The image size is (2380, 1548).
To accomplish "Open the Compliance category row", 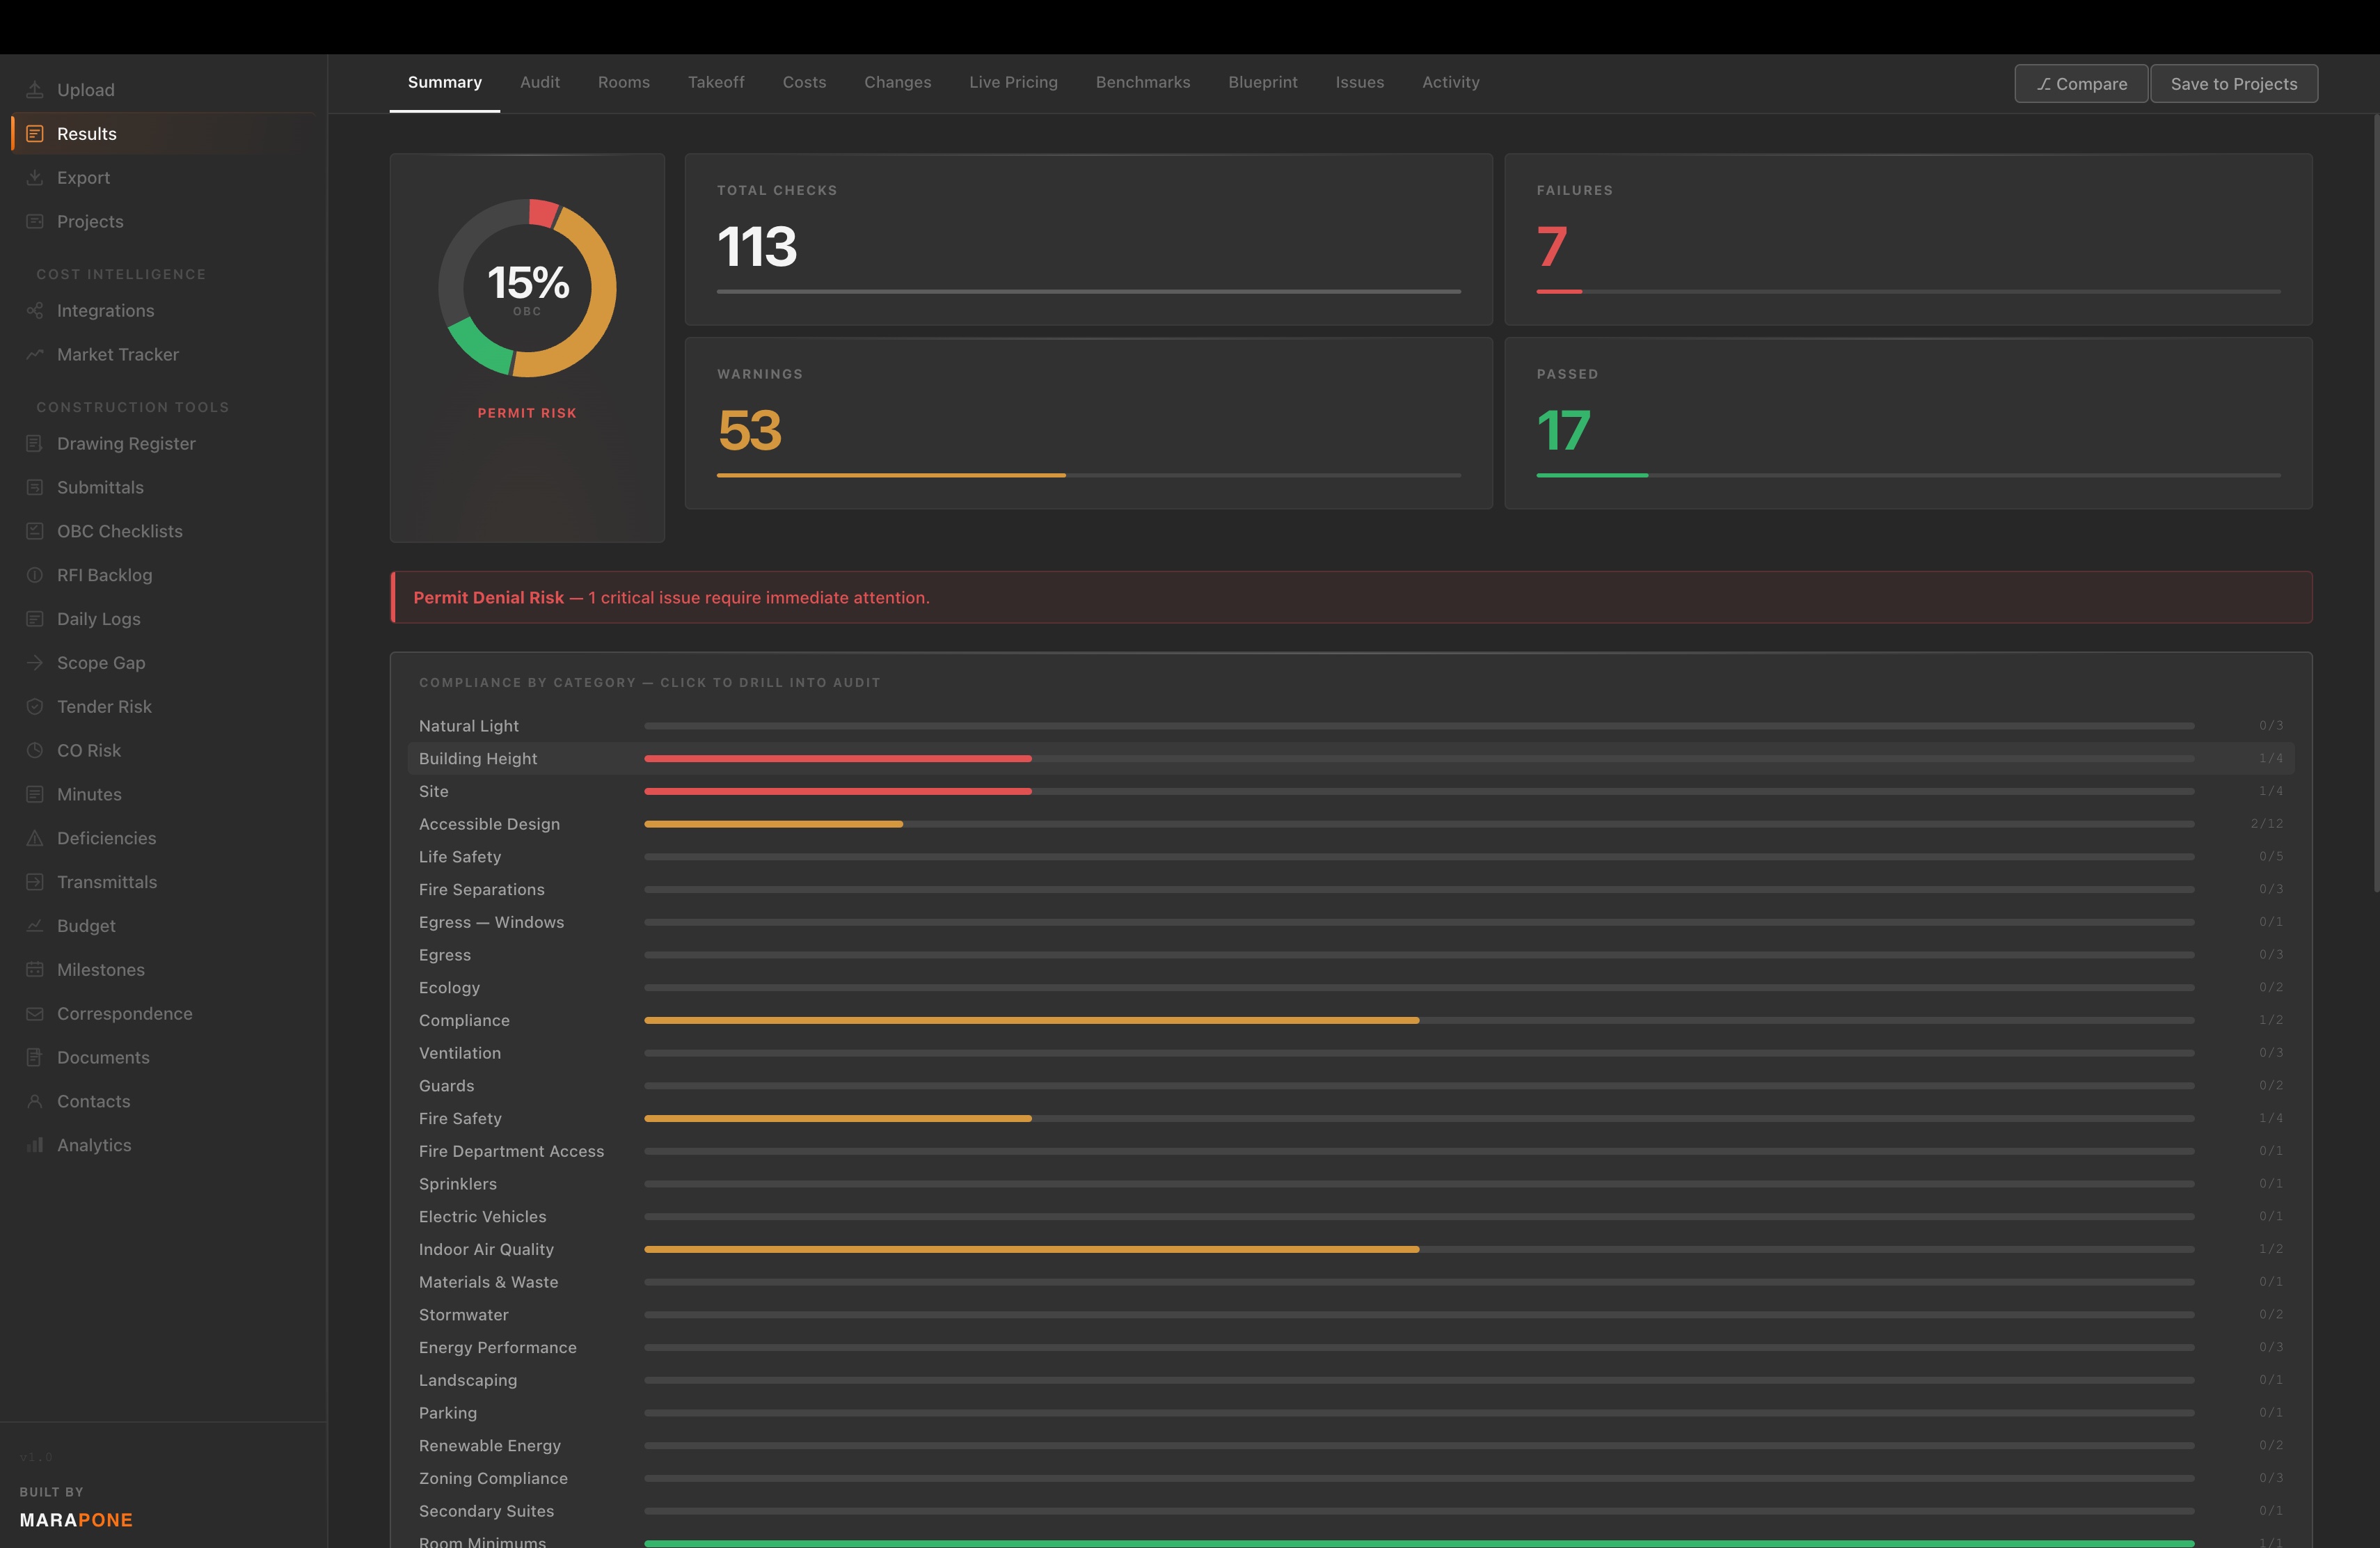I will [x=1351, y=1020].
